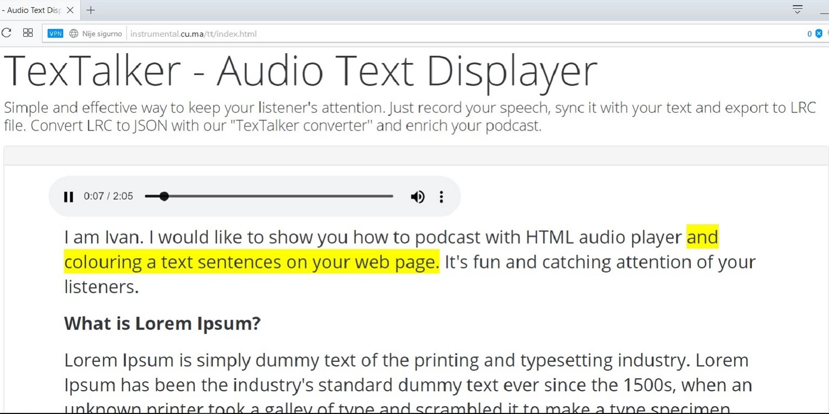Screen dimensions: 829x414
Task: Click the address bar URL field
Action: [x=414, y=34]
